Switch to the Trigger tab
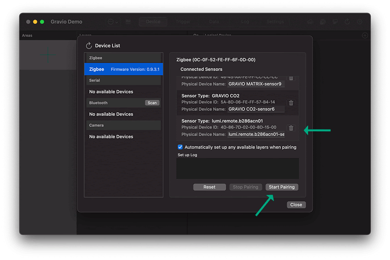This screenshot has height=260, width=390. pyautogui.click(x=183, y=22)
